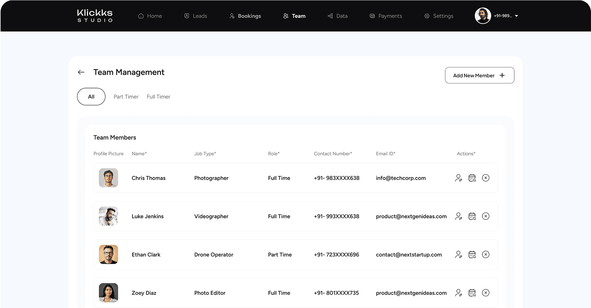Open the Leads section
This screenshot has height=308, width=591.
pyautogui.click(x=196, y=16)
